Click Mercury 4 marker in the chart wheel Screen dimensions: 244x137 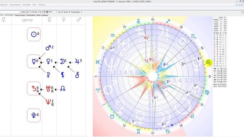pos(168,81)
